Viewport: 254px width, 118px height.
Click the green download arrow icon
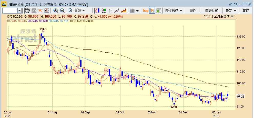pyautogui.click(x=159, y=11)
